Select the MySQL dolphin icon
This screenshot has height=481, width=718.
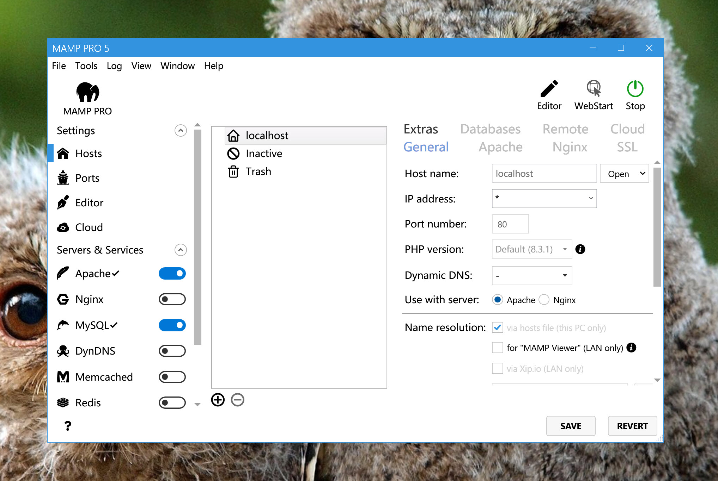coord(63,325)
